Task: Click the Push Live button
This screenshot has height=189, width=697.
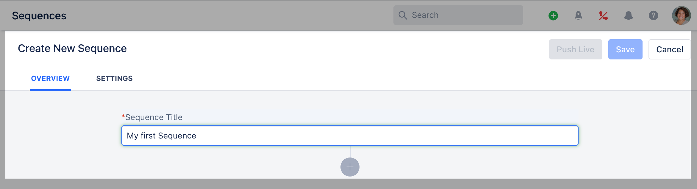Action: (576, 49)
